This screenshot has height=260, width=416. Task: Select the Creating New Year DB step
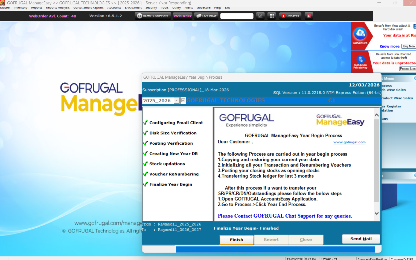coord(173,153)
